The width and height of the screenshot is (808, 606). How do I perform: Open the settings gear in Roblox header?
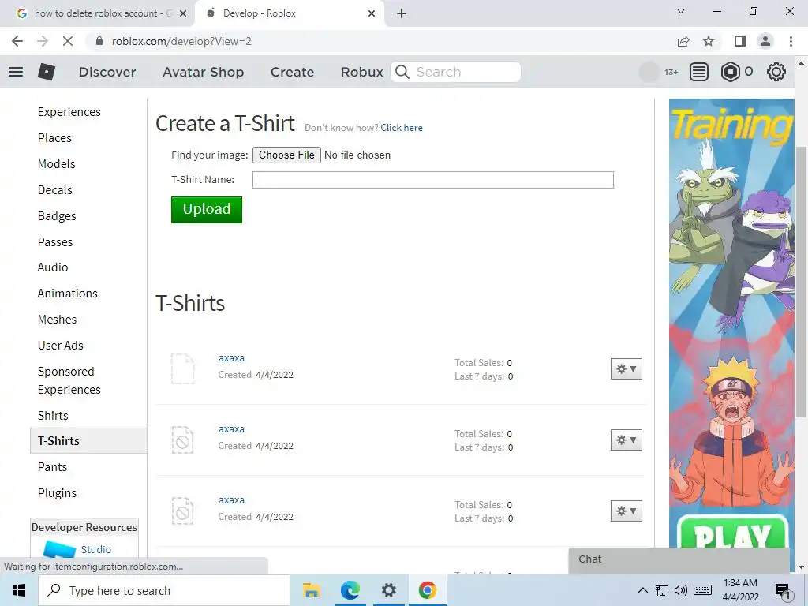(x=776, y=72)
